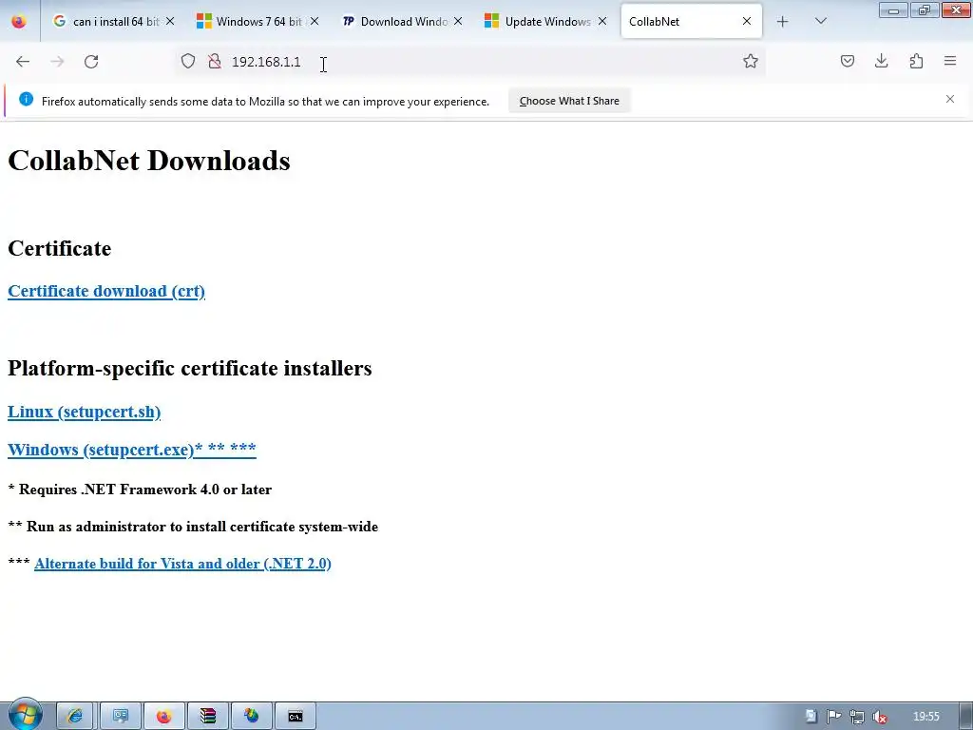Bookmark this page with the star icon
The height and width of the screenshot is (730, 973).
pyautogui.click(x=751, y=61)
